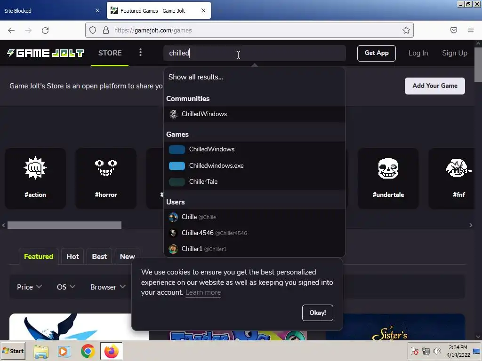Image resolution: width=482 pixels, height=361 pixels.
Task: Click the browser forward arrow
Action: pyautogui.click(x=28, y=31)
